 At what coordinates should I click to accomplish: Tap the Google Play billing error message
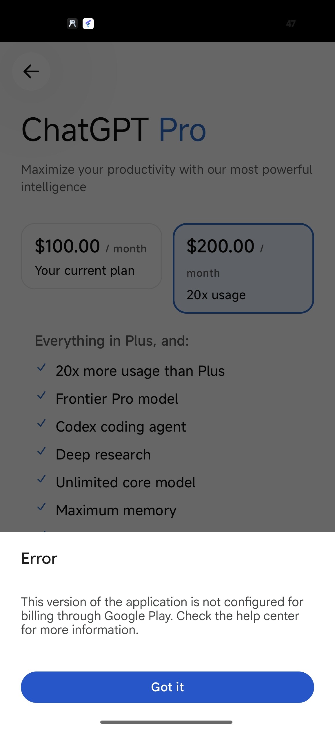click(x=162, y=616)
